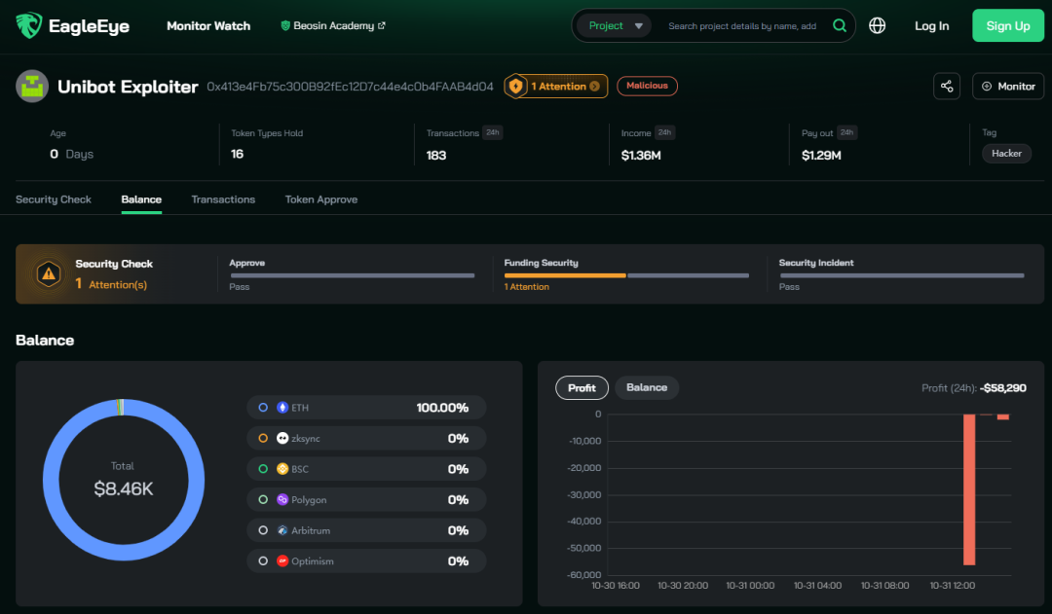1052x614 pixels.
Task: Toggle the BSC series circle in legend
Action: (x=263, y=469)
